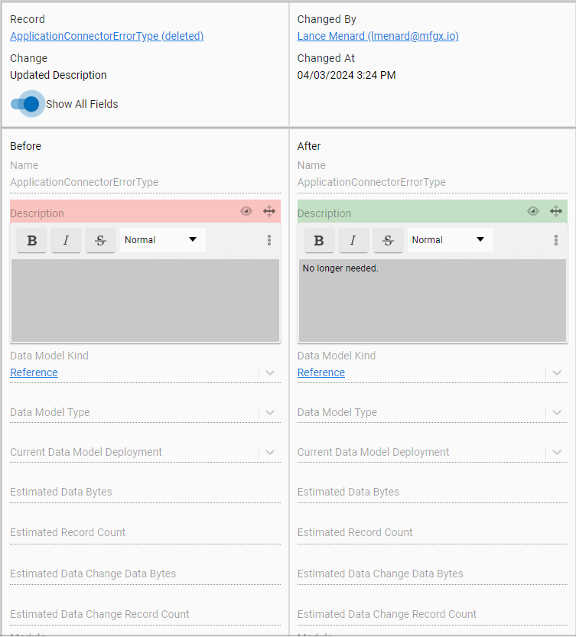Click Strikethrough in the After description editor

point(388,240)
